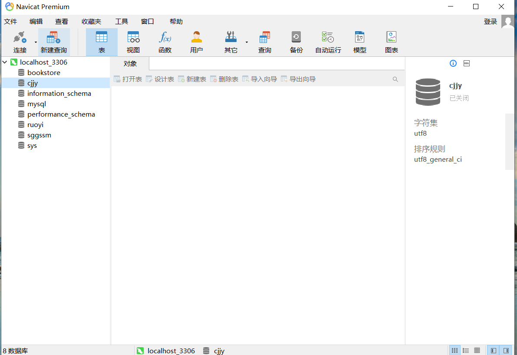Viewport: 517px width, 355px height.
Task: Open the 收藏夹 menu
Action: pos(91,21)
